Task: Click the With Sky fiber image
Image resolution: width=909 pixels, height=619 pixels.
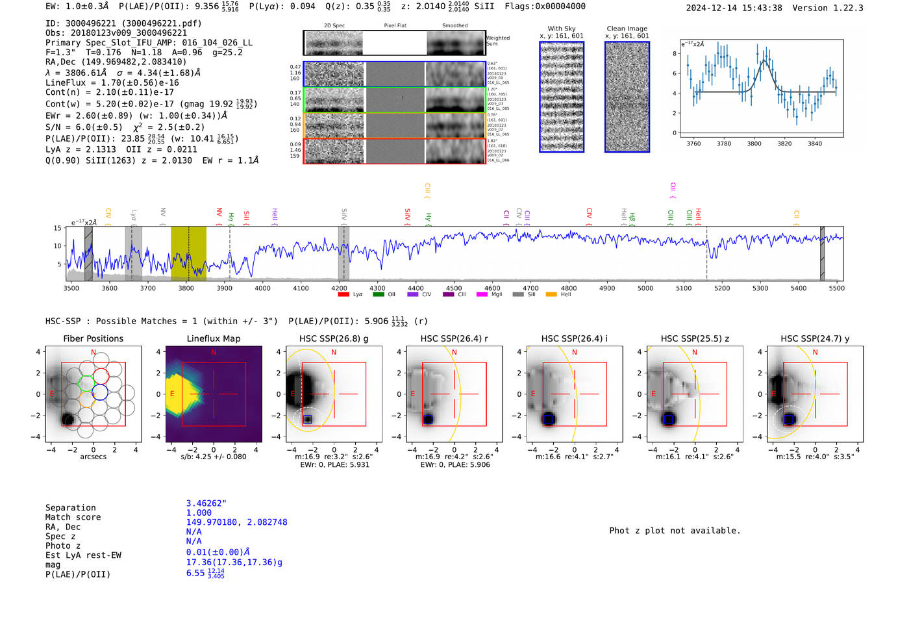Action: coord(562,97)
